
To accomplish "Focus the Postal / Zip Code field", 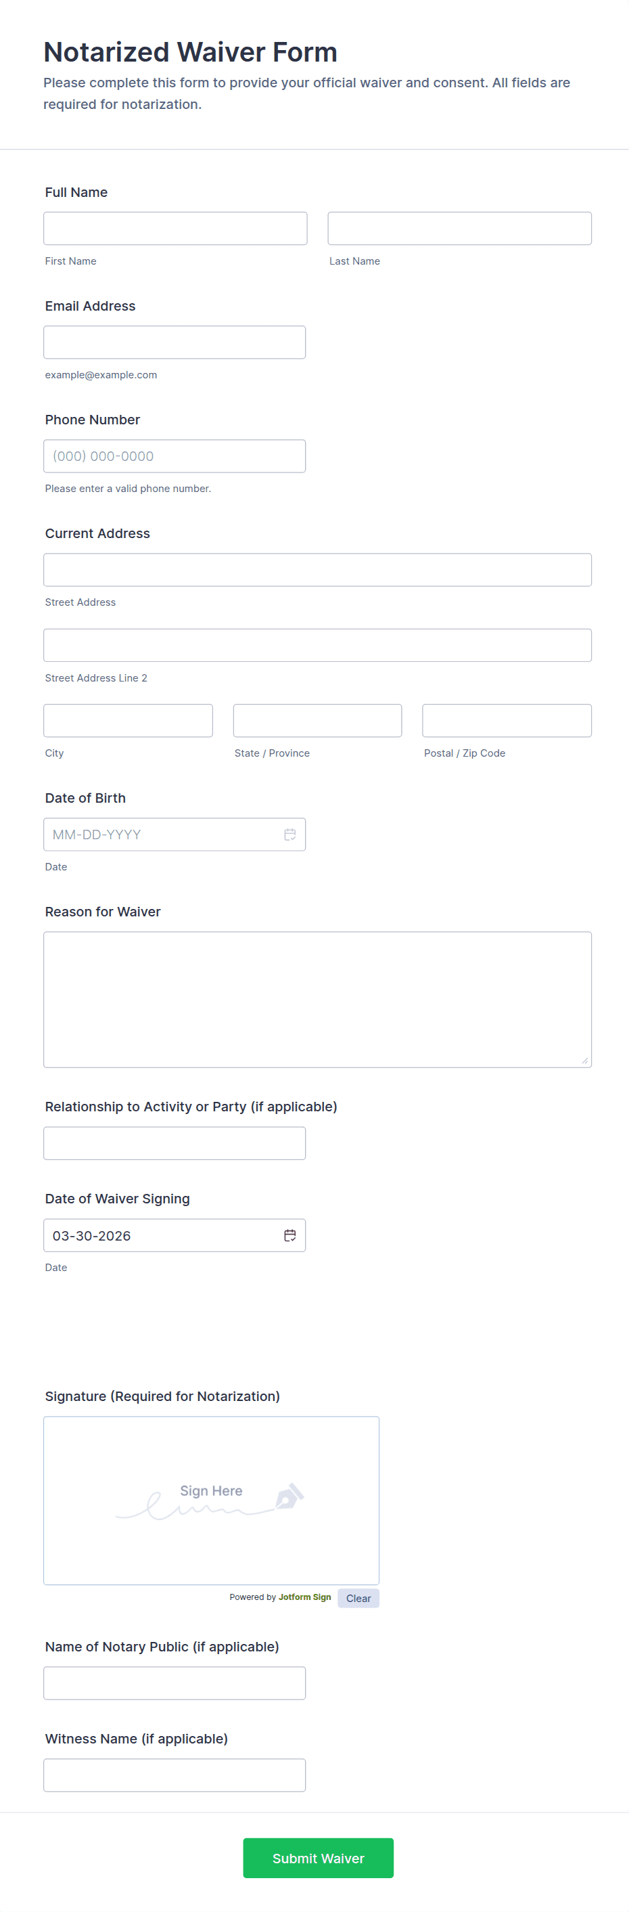I will click(x=507, y=721).
